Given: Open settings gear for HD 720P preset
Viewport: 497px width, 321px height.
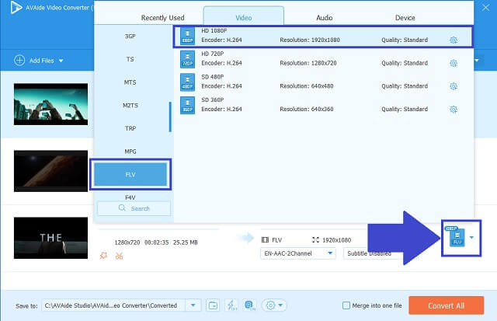Looking at the screenshot, I should [x=454, y=63].
